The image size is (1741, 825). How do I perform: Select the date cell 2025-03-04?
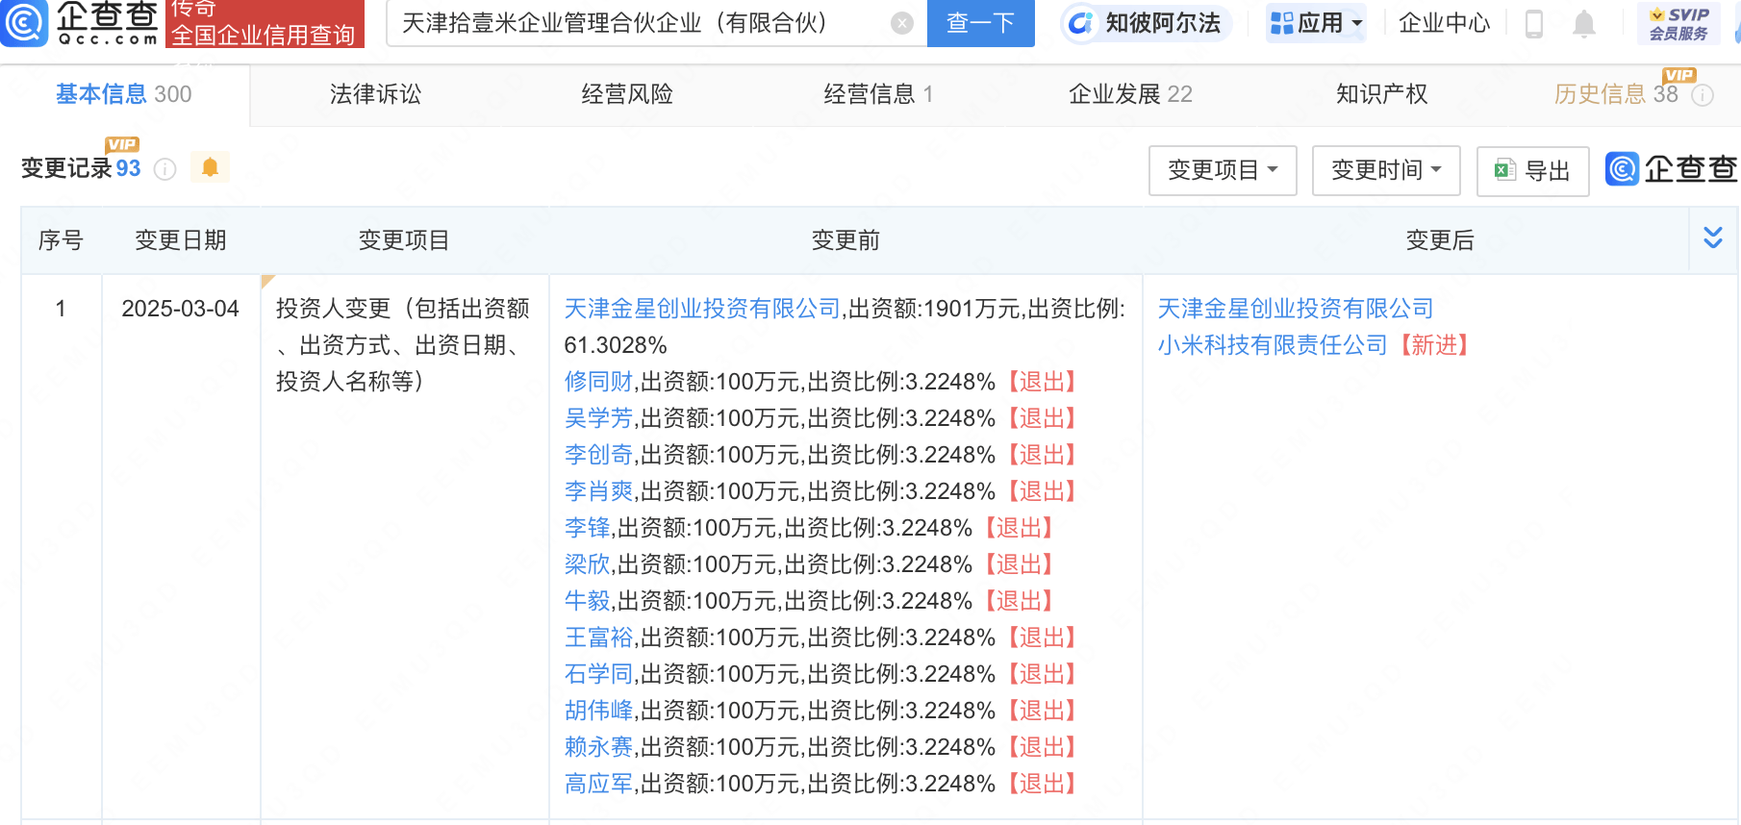[x=180, y=309]
